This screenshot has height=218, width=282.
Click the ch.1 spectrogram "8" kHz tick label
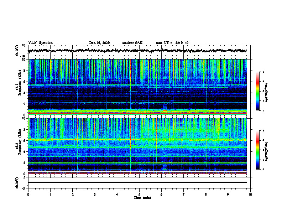(25, 71)
